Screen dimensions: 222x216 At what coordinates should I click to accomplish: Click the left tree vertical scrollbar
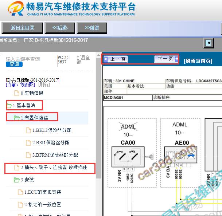(98, 117)
